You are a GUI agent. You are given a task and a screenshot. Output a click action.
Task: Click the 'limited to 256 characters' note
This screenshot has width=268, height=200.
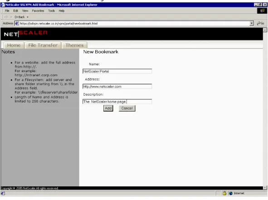(x=37, y=101)
